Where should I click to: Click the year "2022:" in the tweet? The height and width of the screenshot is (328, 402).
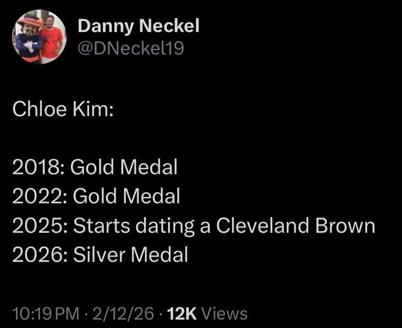(x=40, y=196)
